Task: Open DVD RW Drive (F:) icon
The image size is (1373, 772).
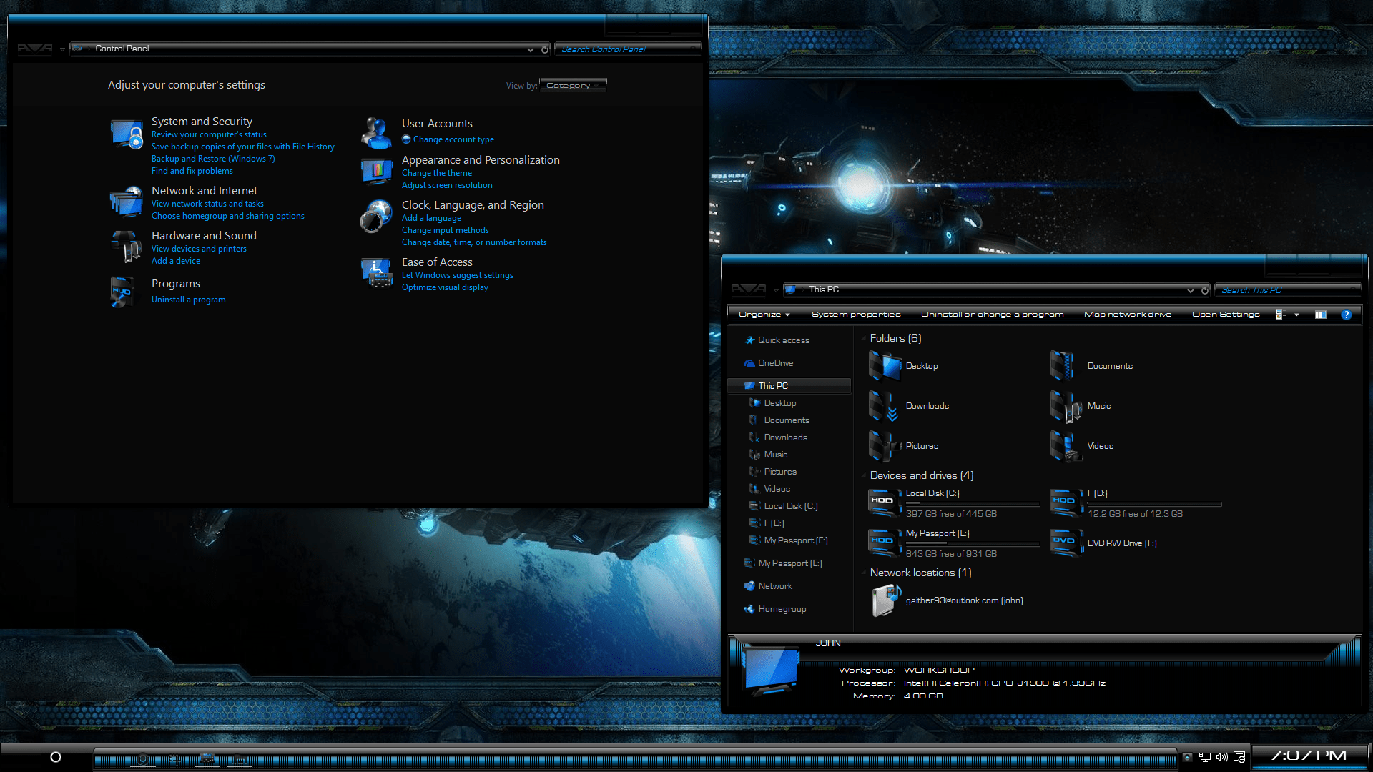Action: [x=1065, y=543]
